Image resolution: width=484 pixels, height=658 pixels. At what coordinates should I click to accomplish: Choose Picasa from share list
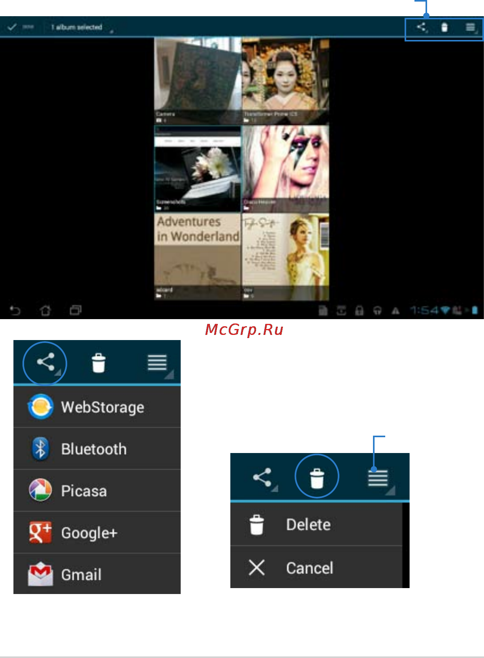pos(97,491)
